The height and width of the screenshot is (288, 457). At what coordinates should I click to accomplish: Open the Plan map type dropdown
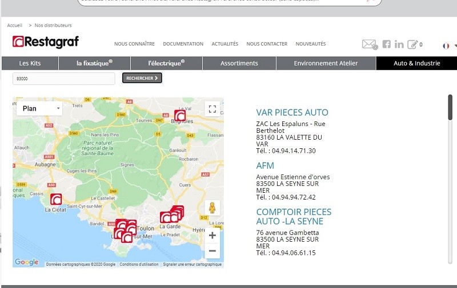(39, 108)
